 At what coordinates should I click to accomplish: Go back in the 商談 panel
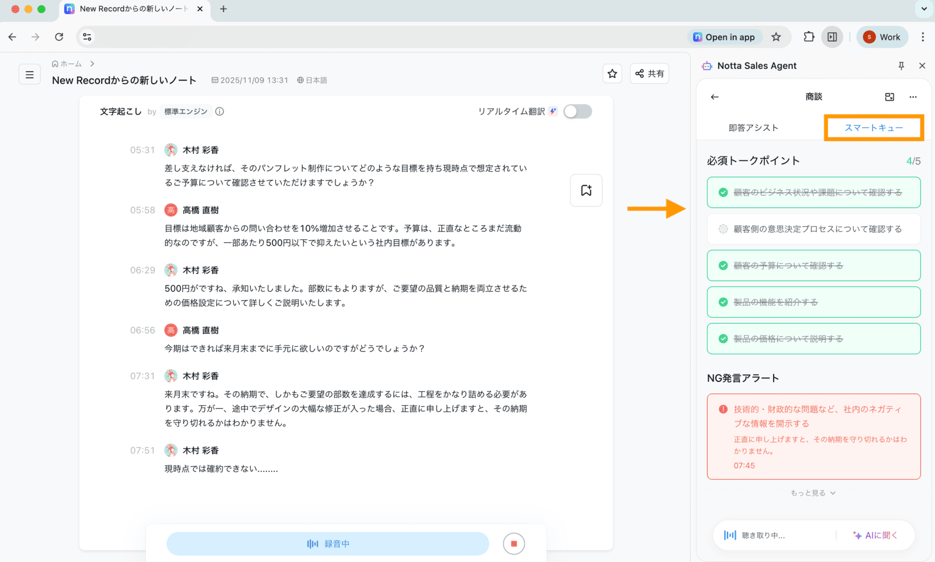click(x=715, y=97)
